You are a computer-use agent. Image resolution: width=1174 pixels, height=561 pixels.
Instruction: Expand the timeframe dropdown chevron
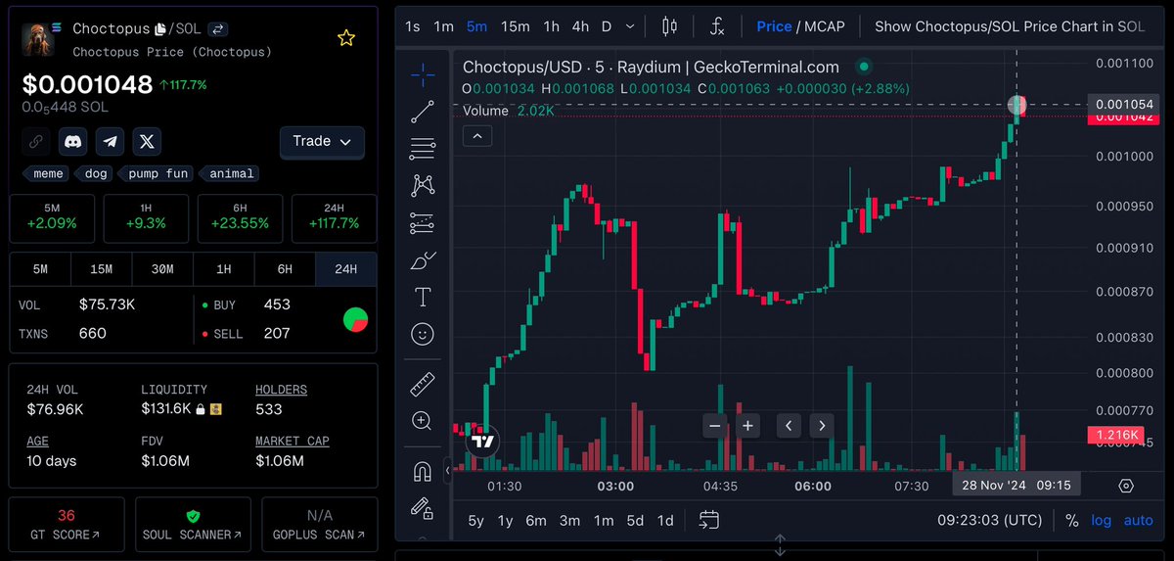(629, 26)
